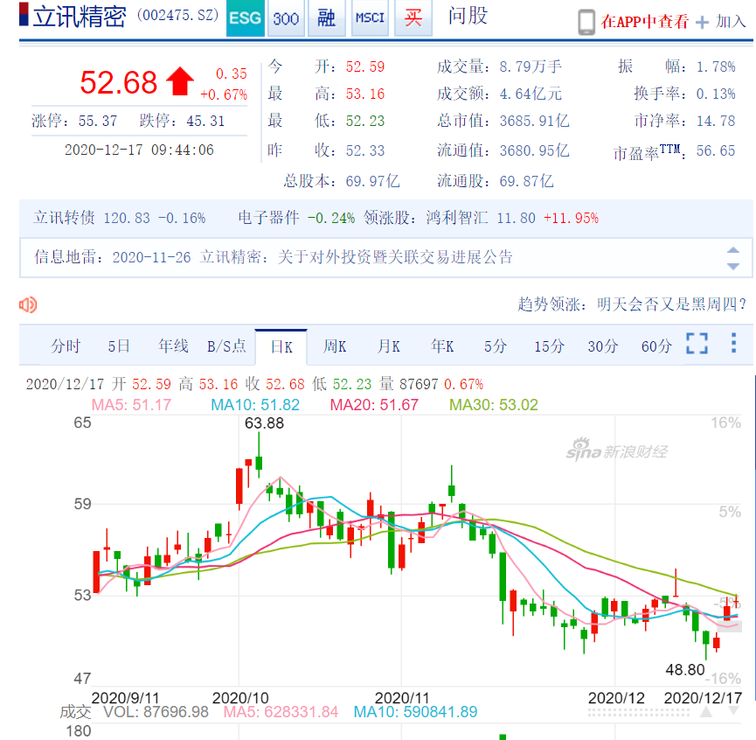The image size is (756, 740).
Task: Click the 市盈率TTM value 56.65
Action: coord(716,151)
